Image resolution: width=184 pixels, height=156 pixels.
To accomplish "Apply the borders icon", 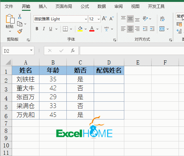I will coord(65,29).
